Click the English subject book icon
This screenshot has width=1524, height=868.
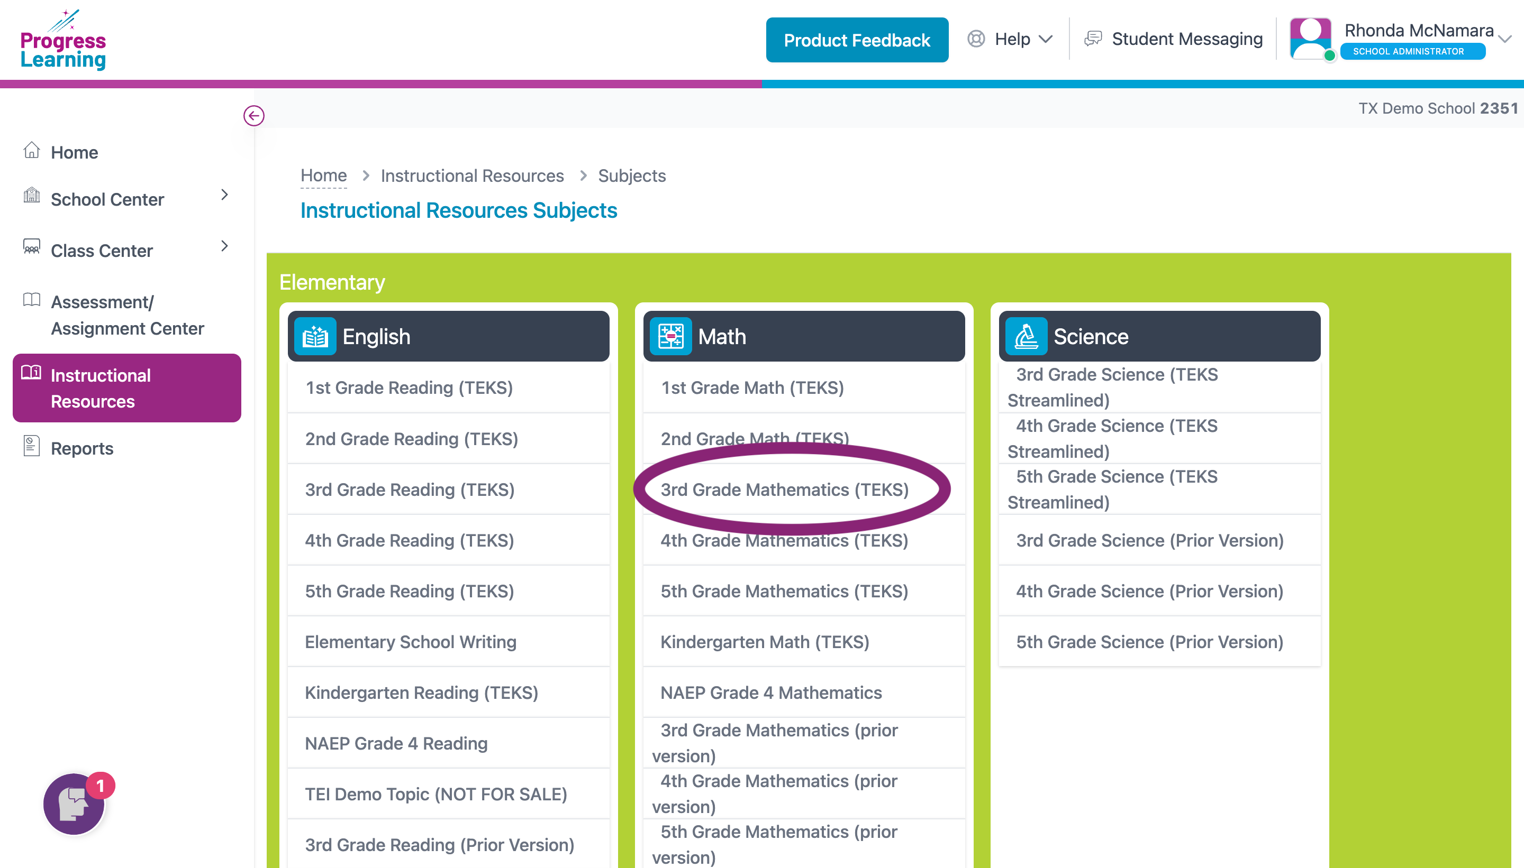(315, 337)
